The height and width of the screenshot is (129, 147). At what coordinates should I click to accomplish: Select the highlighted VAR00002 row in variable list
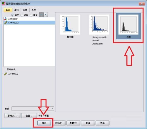click(29, 23)
